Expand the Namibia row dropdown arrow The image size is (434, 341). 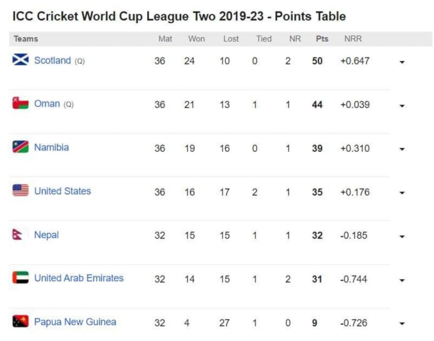click(402, 149)
